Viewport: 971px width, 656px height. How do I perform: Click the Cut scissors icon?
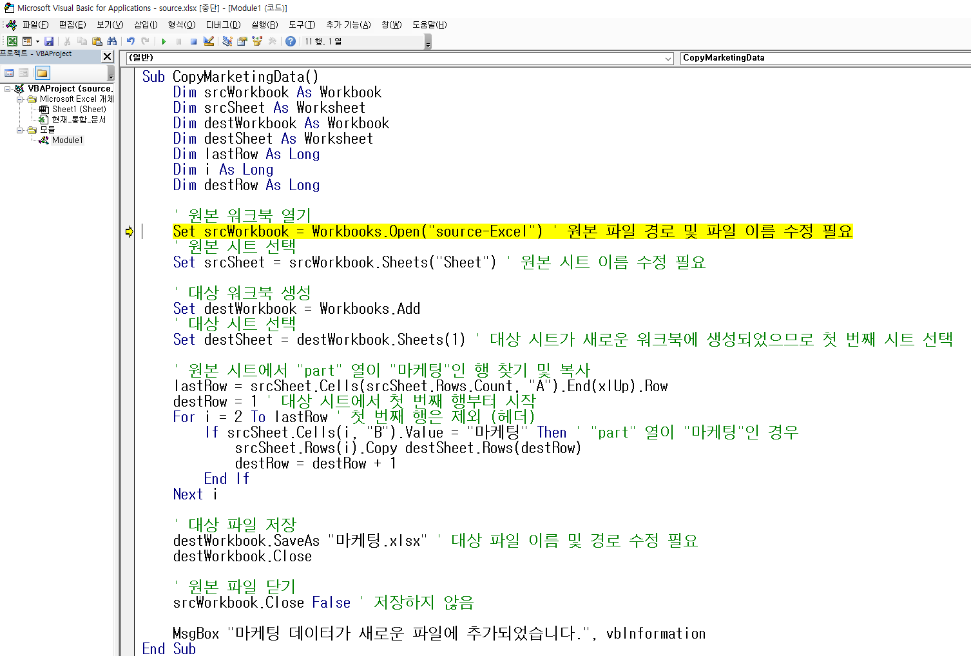67,41
